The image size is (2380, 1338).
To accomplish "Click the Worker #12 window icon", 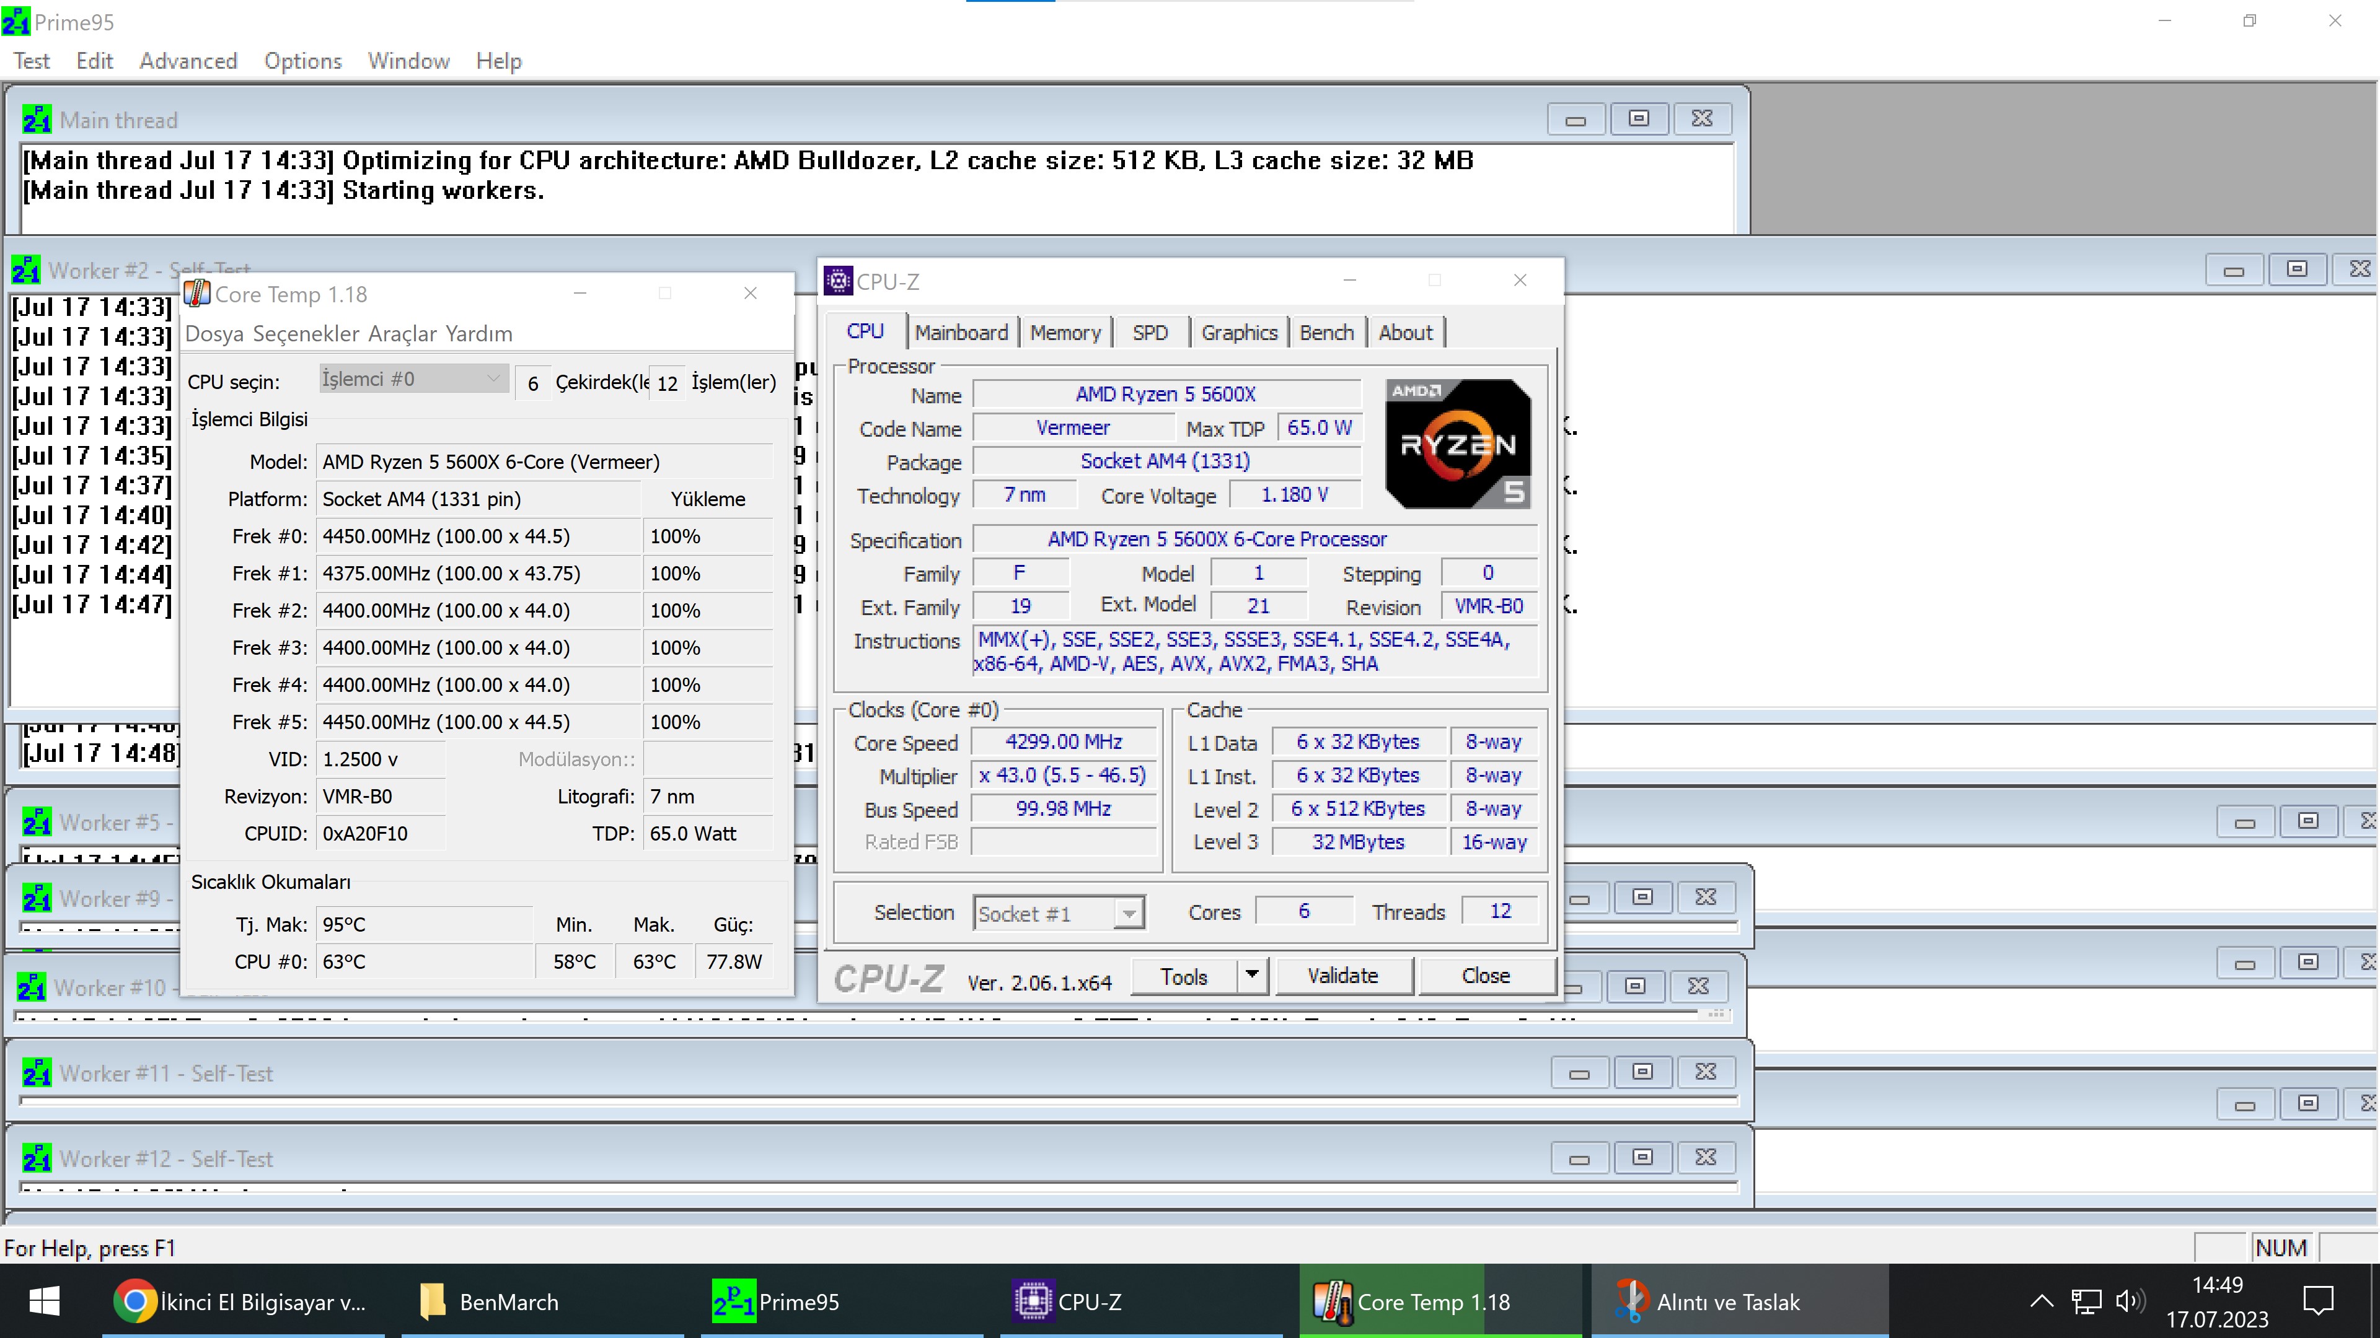I will (37, 1158).
